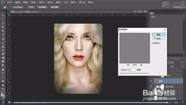
Task: Click the 100% zoom button in options bar
Action: [31, 7]
